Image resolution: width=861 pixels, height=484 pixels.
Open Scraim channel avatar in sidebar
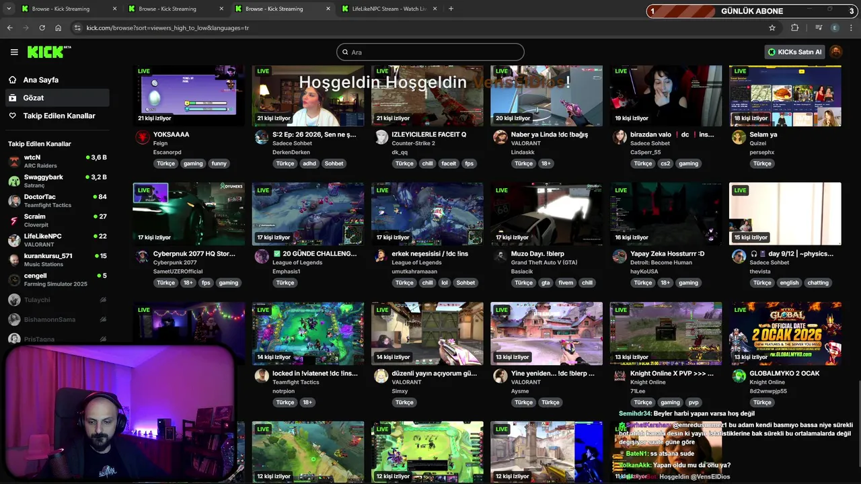point(14,220)
